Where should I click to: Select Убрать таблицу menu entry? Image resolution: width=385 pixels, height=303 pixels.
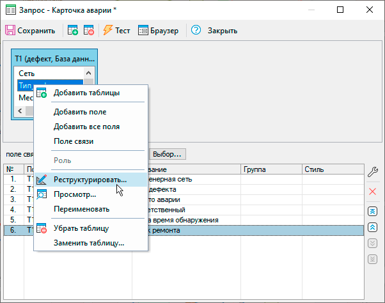(81, 228)
